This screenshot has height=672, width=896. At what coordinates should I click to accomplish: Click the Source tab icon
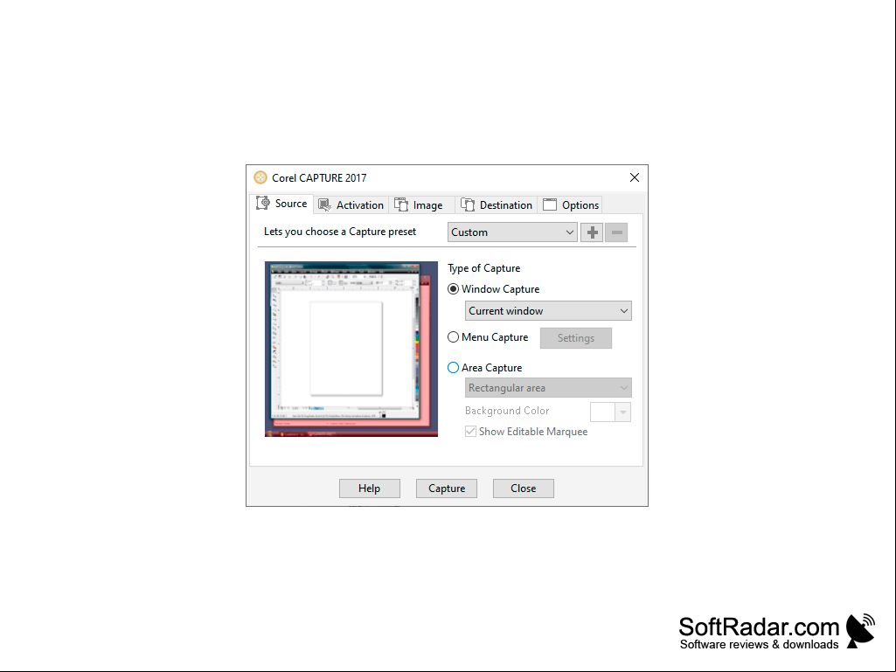(263, 203)
